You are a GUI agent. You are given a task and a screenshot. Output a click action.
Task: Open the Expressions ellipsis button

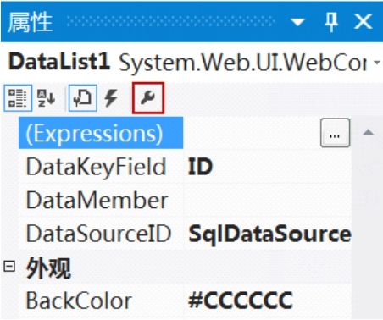point(335,133)
